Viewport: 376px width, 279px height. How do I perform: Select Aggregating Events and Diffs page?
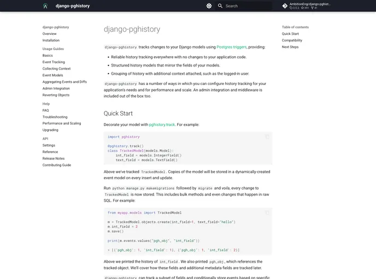click(x=64, y=82)
